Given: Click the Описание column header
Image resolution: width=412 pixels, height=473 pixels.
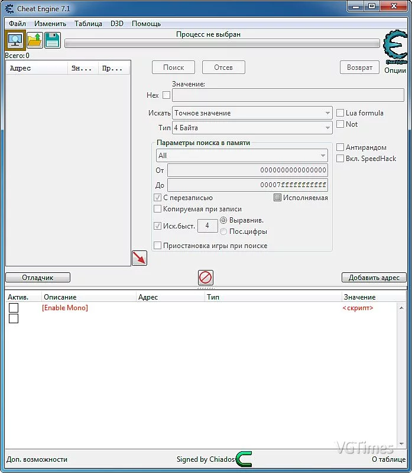Looking at the screenshot, I should pyautogui.click(x=89, y=297).
